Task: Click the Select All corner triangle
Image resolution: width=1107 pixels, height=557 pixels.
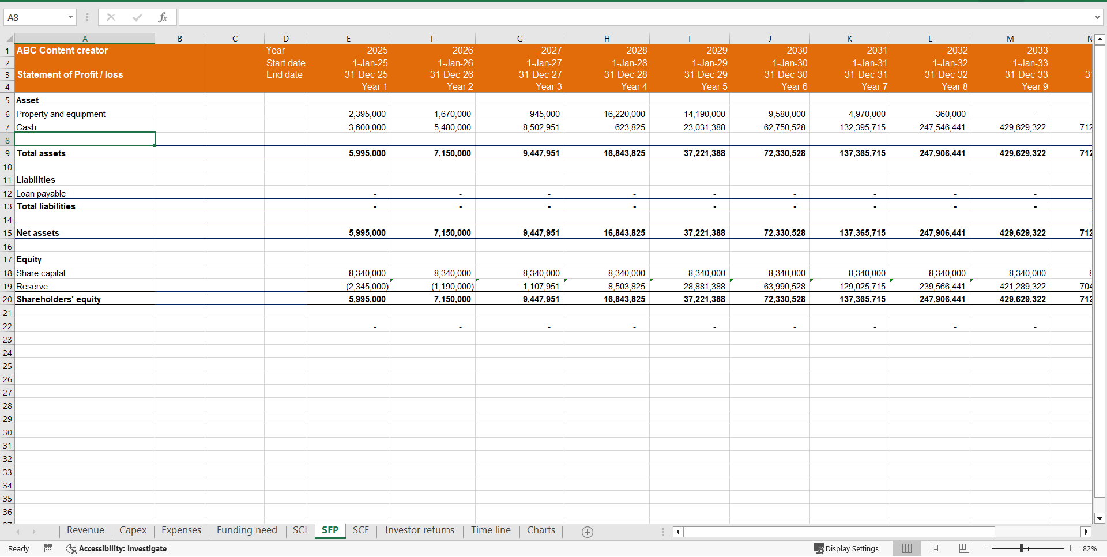Action: (x=8, y=39)
